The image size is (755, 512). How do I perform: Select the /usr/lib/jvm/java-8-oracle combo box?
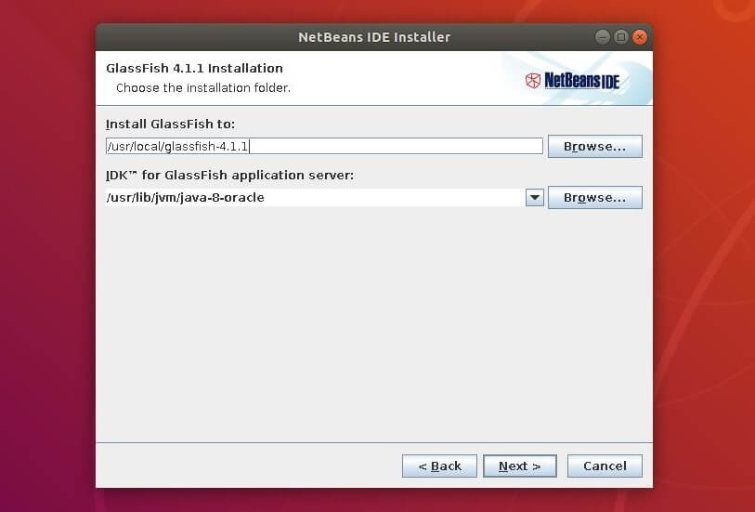pyautogui.click(x=314, y=197)
